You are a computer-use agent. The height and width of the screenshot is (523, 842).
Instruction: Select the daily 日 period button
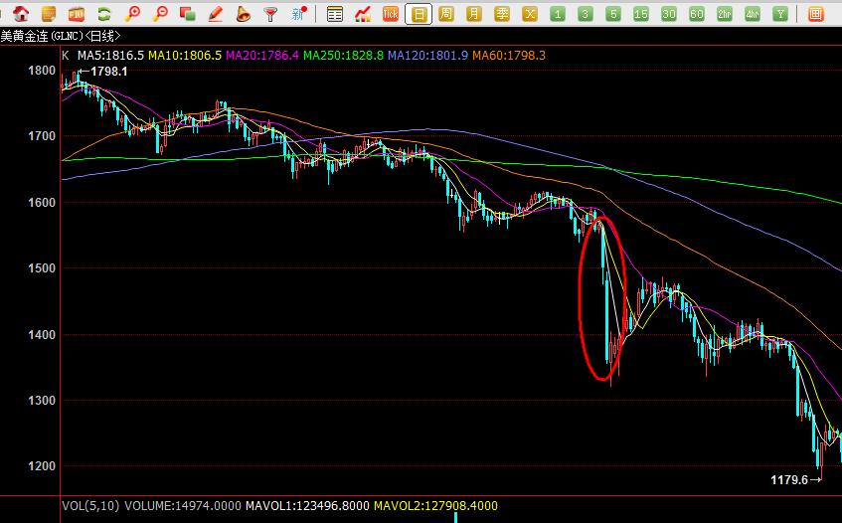419,14
